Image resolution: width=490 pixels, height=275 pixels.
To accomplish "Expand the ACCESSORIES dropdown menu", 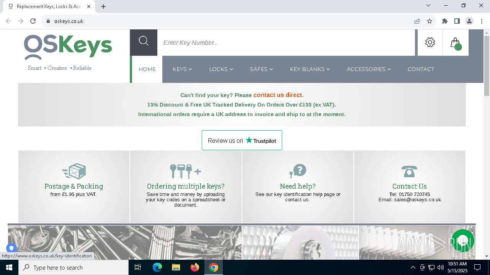I will click(x=369, y=69).
